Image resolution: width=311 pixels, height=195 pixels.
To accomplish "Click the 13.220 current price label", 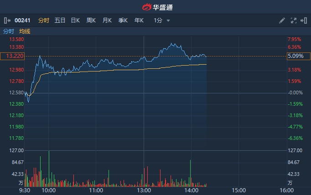I will pyautogui.click(x=12, y=56).
